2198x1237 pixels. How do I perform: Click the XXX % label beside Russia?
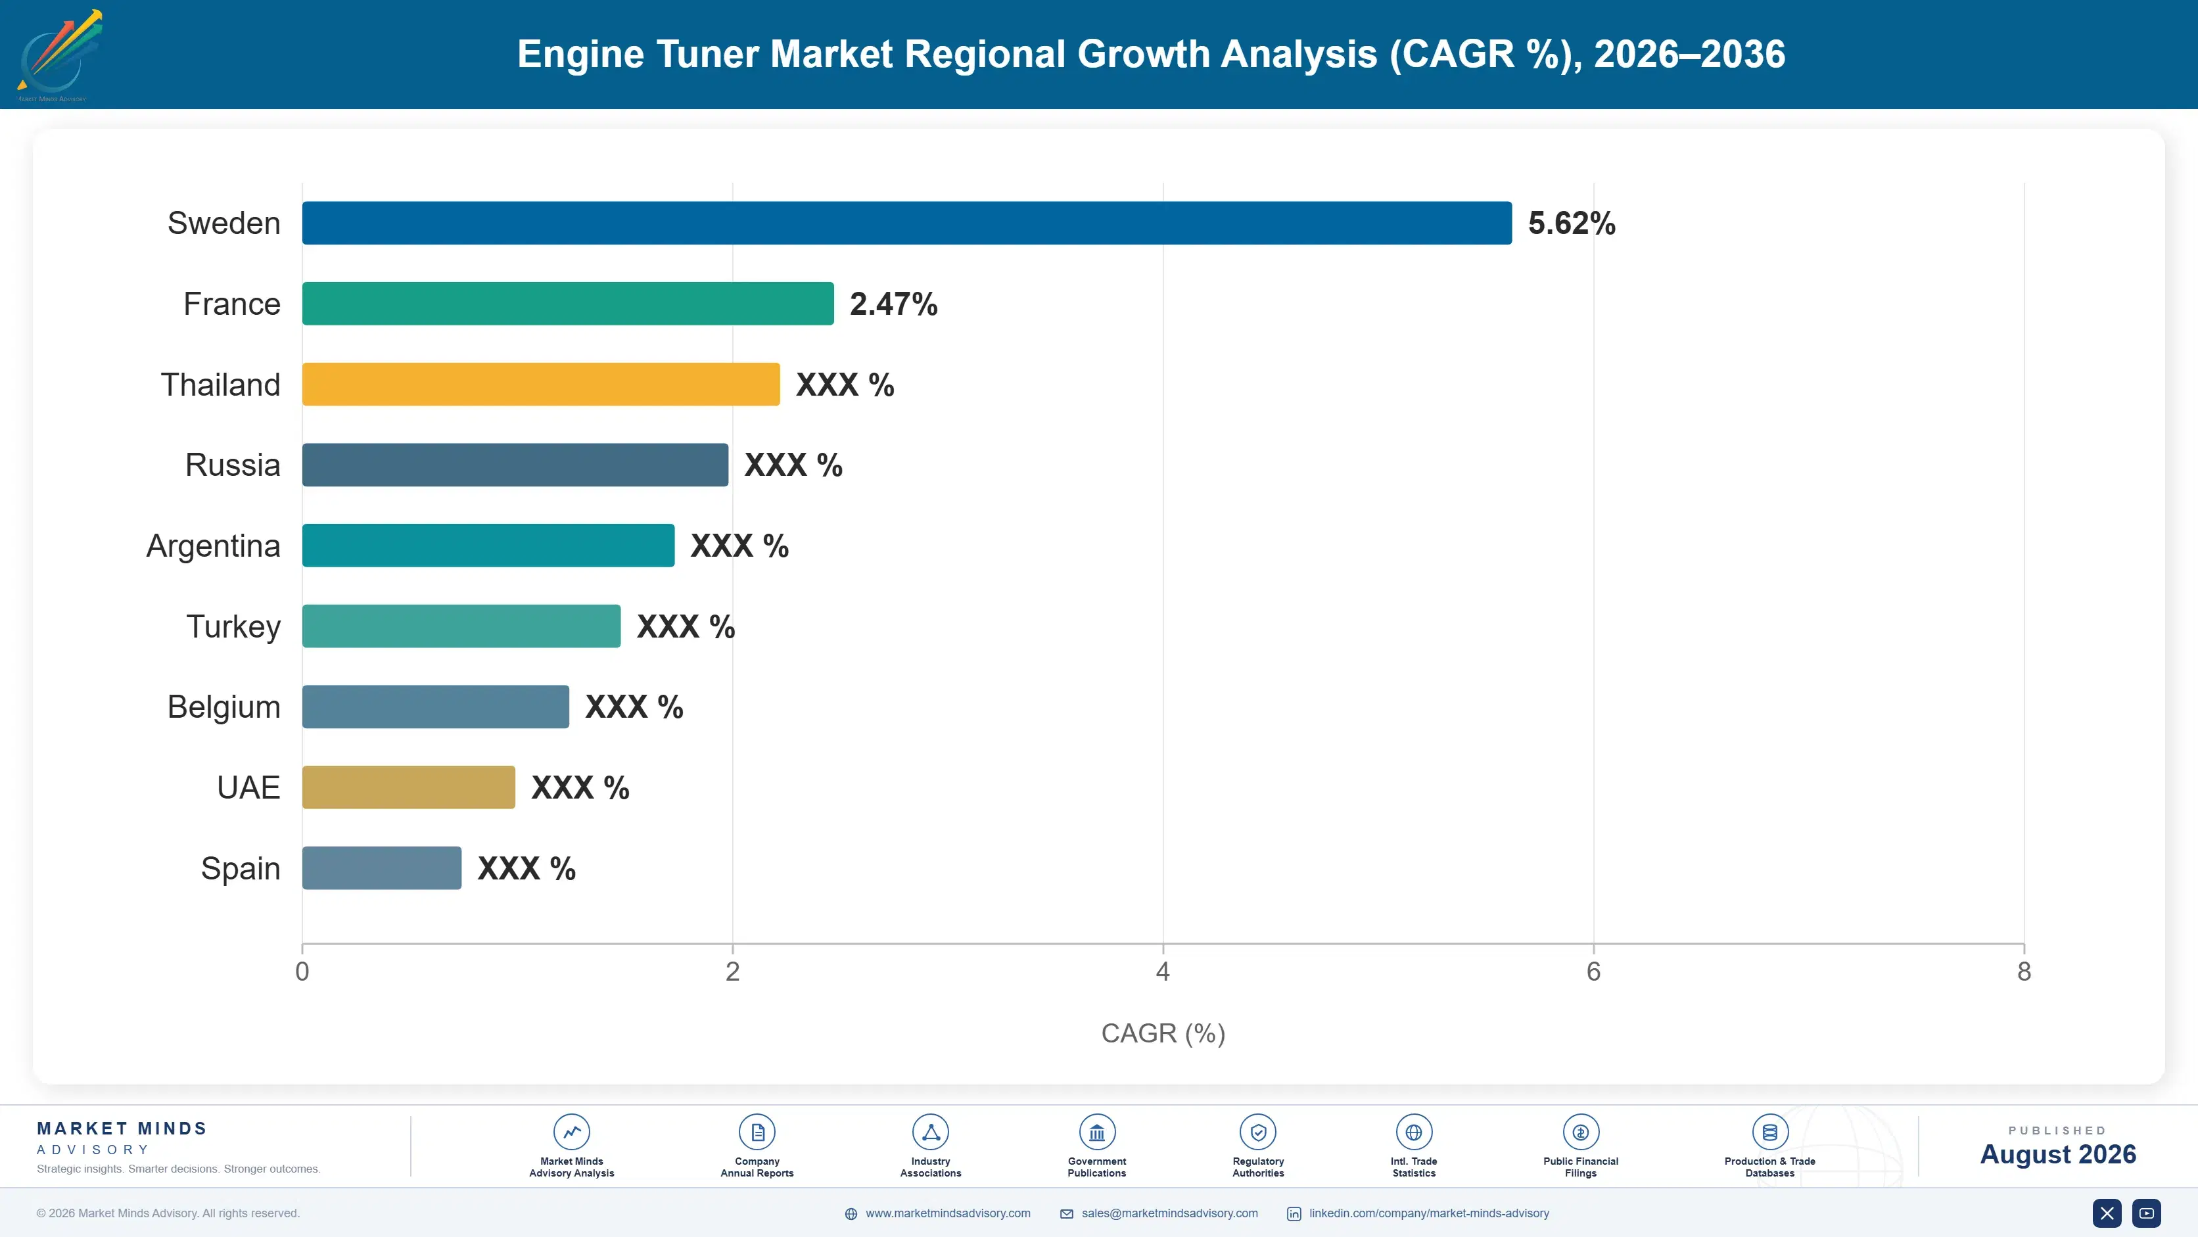(x=793, y=465)
